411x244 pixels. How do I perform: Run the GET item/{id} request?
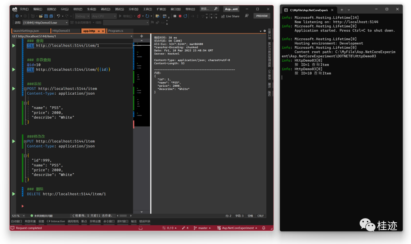(x=14, y=70)
